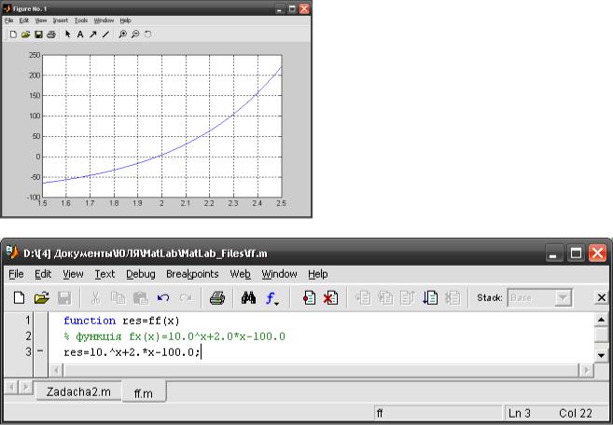613x425 pixels.
Task: Select the Insert Text tool in Figure toolbar
Action: (x=79, y=34)
